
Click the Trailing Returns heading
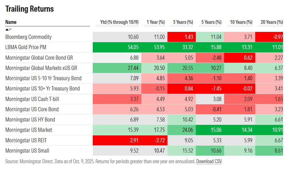(29, 9)
